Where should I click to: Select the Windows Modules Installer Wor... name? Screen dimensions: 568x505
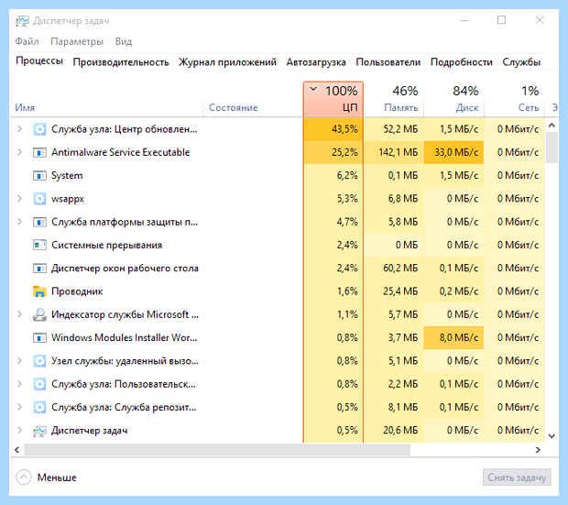point(125,338)
